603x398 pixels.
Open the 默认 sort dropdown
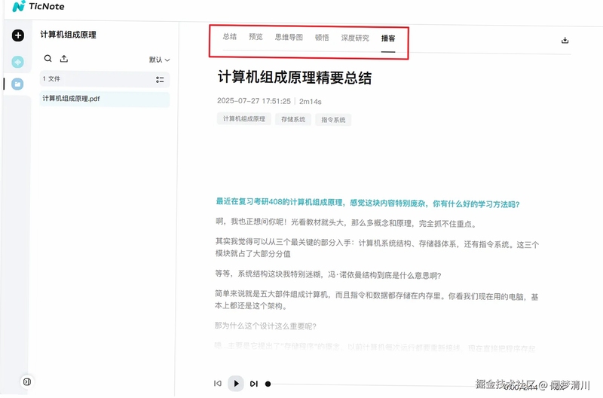(x=159, y=60)
